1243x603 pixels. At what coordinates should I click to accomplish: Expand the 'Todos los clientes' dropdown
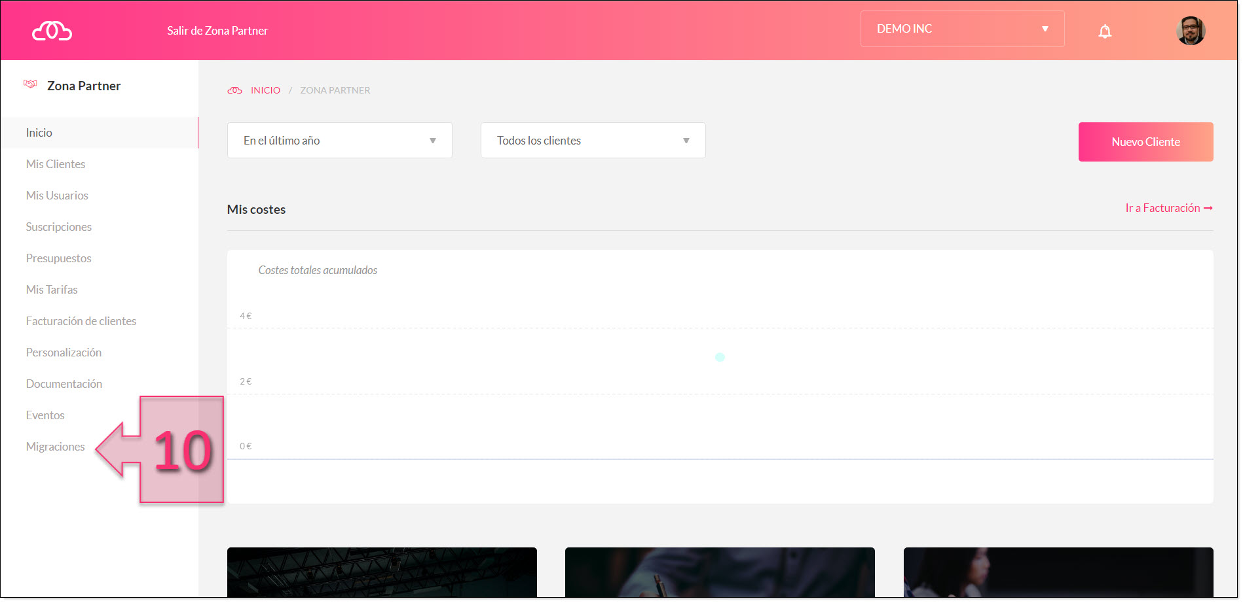click(x=593, y=141)
